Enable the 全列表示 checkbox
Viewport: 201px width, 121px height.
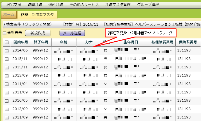coord(4,33)
